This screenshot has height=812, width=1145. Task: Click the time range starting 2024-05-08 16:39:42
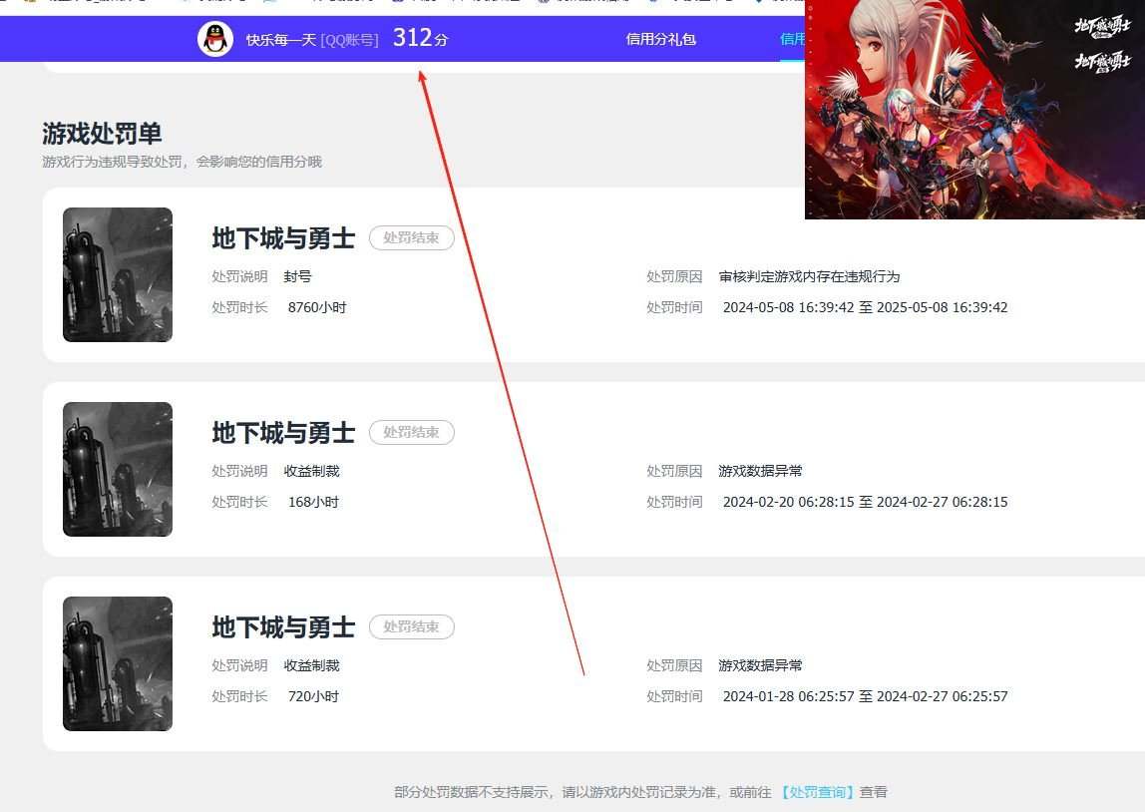(866, 307)
